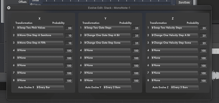Open X transformation 3 Move One Step A Fifth dropdown
219x103 pixels.
[x=40, y=43]
